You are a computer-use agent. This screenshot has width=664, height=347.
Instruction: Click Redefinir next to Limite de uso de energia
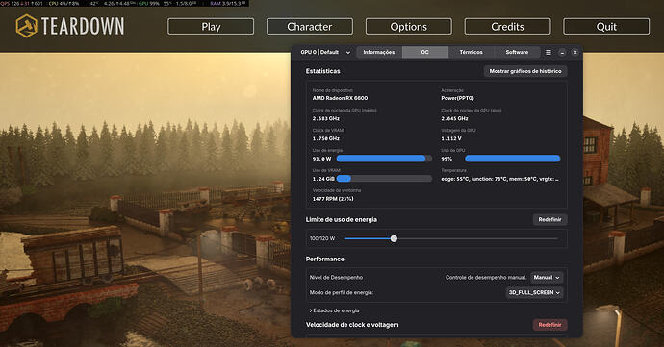coord(549,219)
